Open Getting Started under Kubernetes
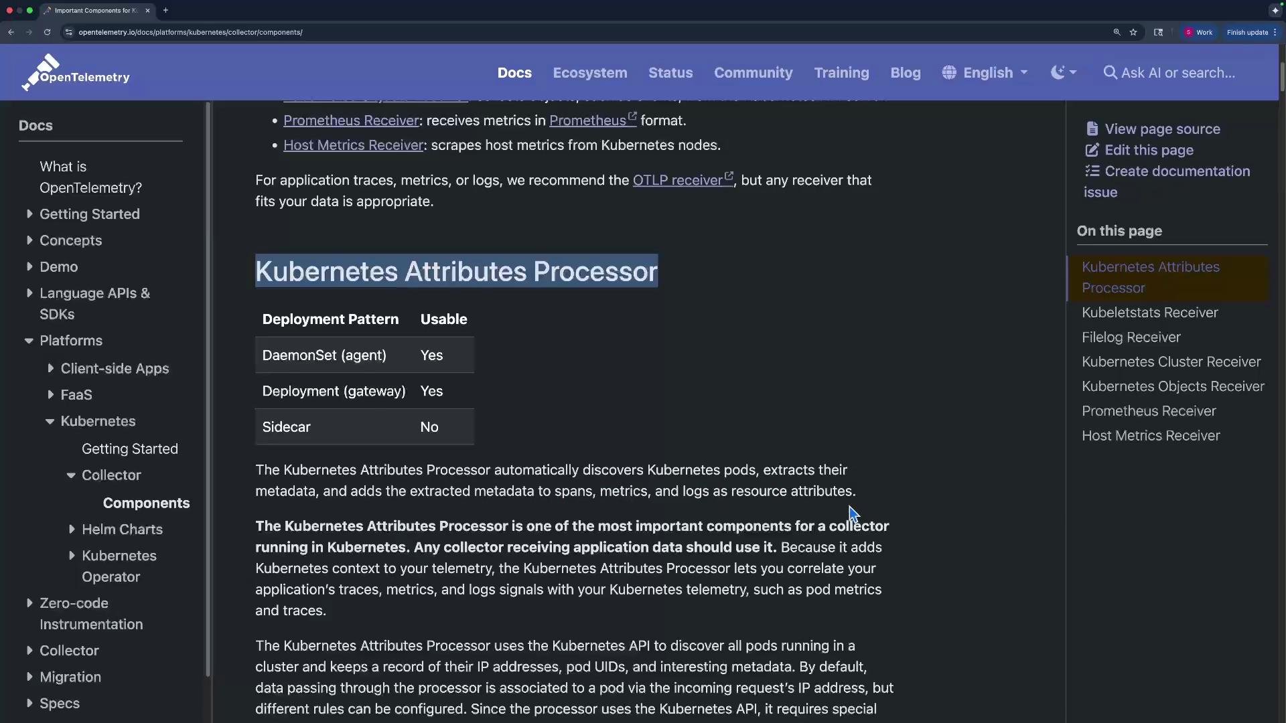1286x723 pixels. [x=130, y=449]
